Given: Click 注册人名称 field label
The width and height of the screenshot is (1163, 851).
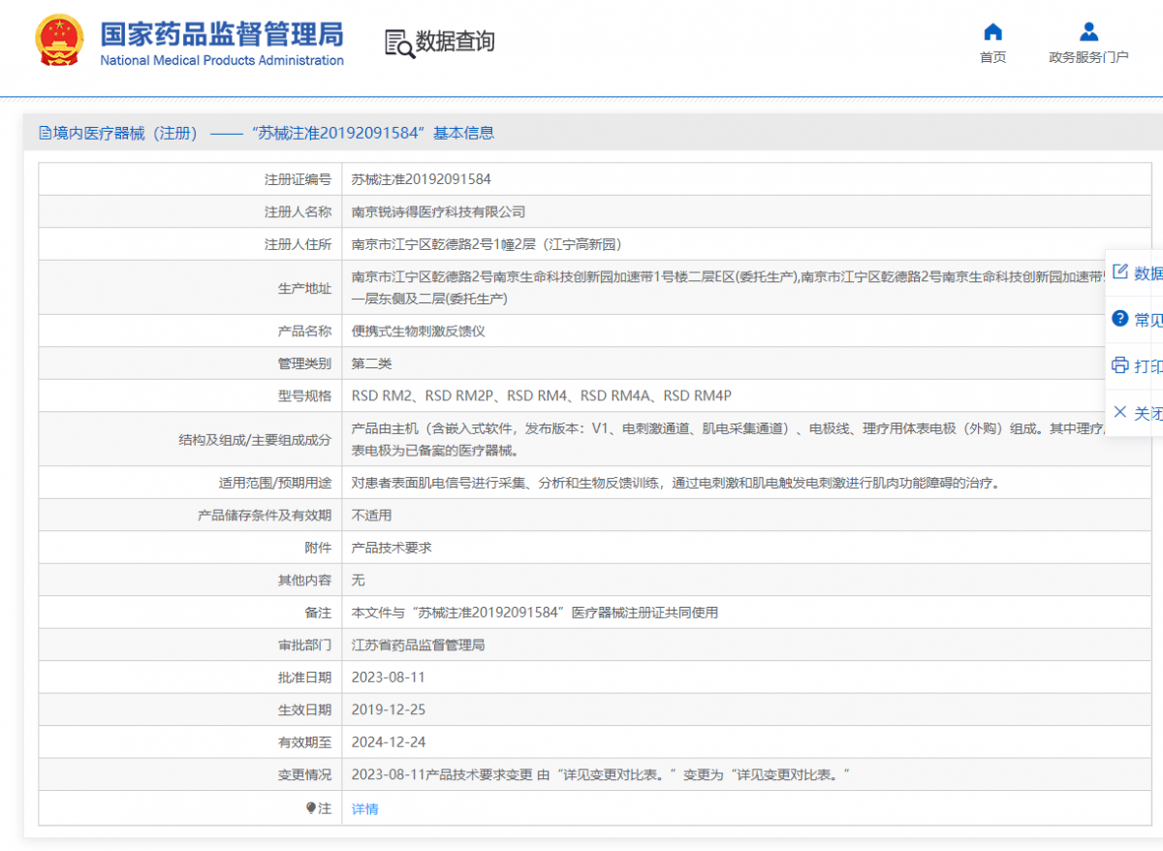Looking at the screenshot, I should (x=298, y=211).
